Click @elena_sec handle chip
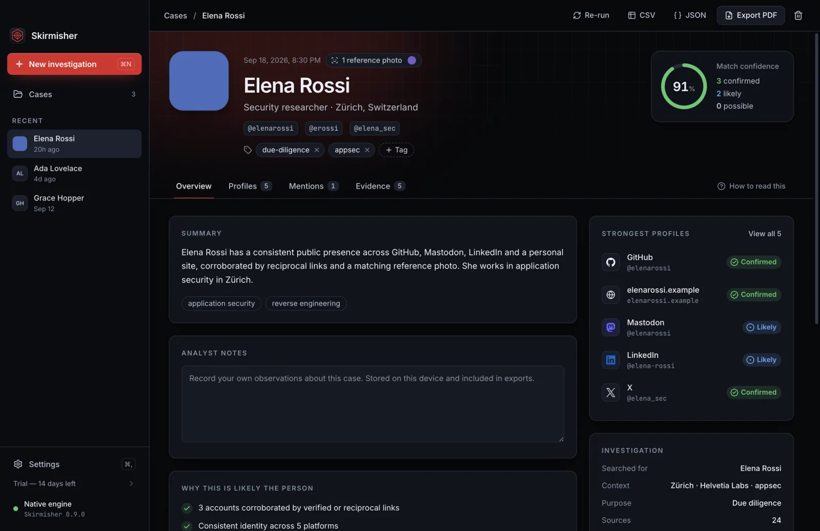This screenshot has height=531, width=820. click(x=375, y=128)
